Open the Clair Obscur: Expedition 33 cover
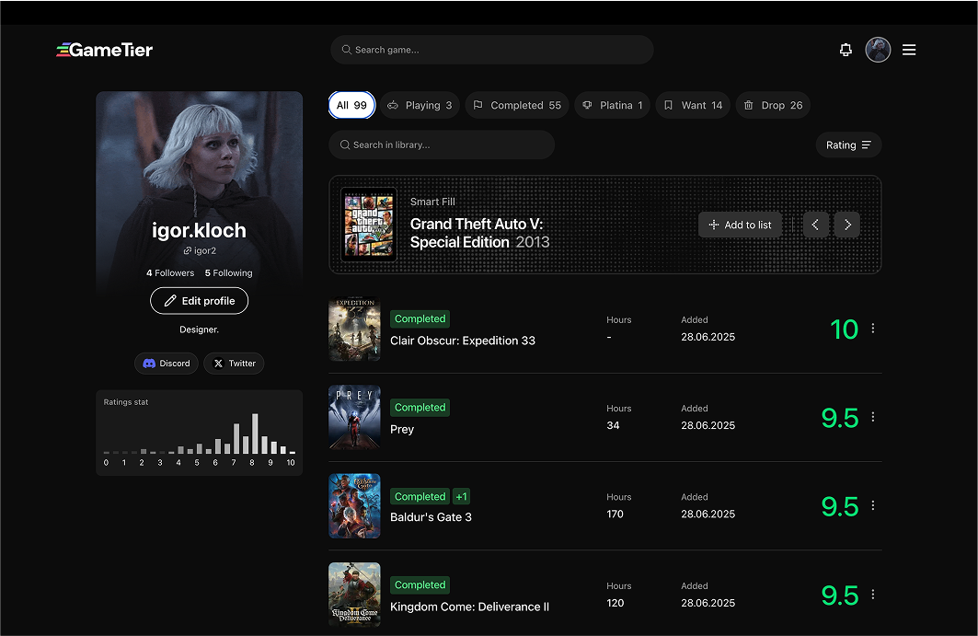The width and height of the screenshot is (978, 636). (x=354, y=329)
